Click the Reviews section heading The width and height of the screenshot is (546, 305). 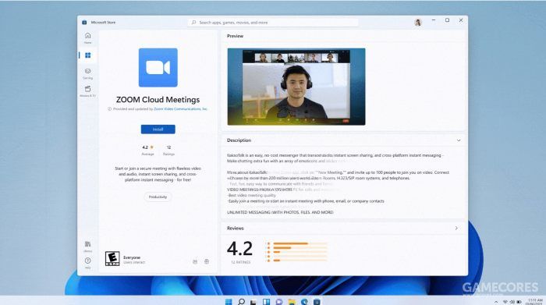(x=235, y=228)
